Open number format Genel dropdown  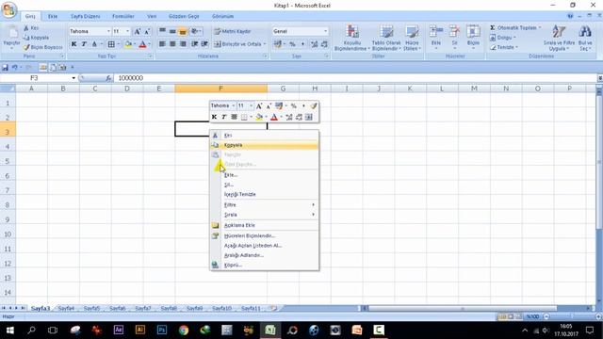pyautogui.click(x=325, y=31)
